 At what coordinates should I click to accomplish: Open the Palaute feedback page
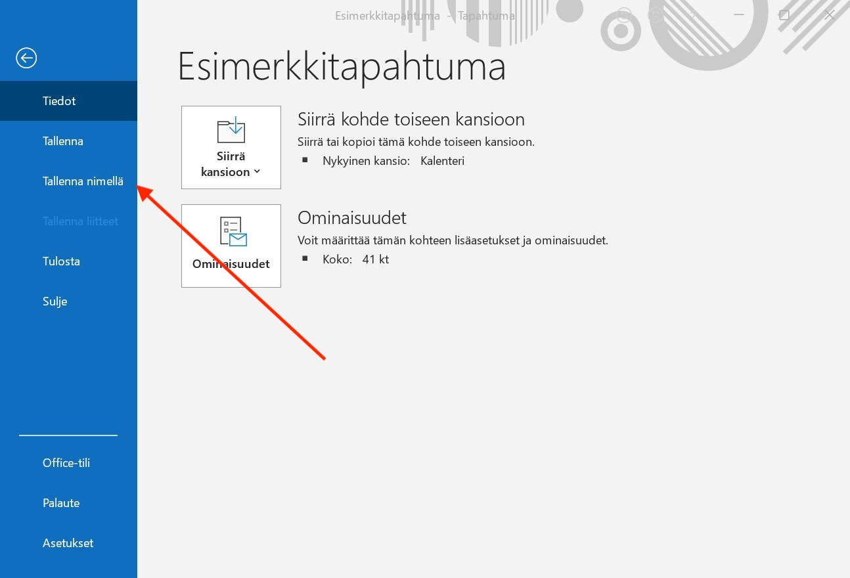point(61,503)
